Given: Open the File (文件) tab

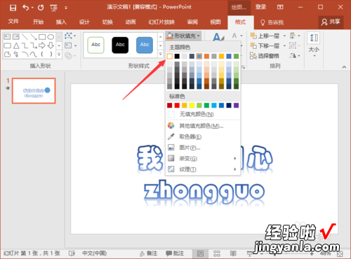Looking at the screenshot, I should pyautogui.click(x=13, y=22).
